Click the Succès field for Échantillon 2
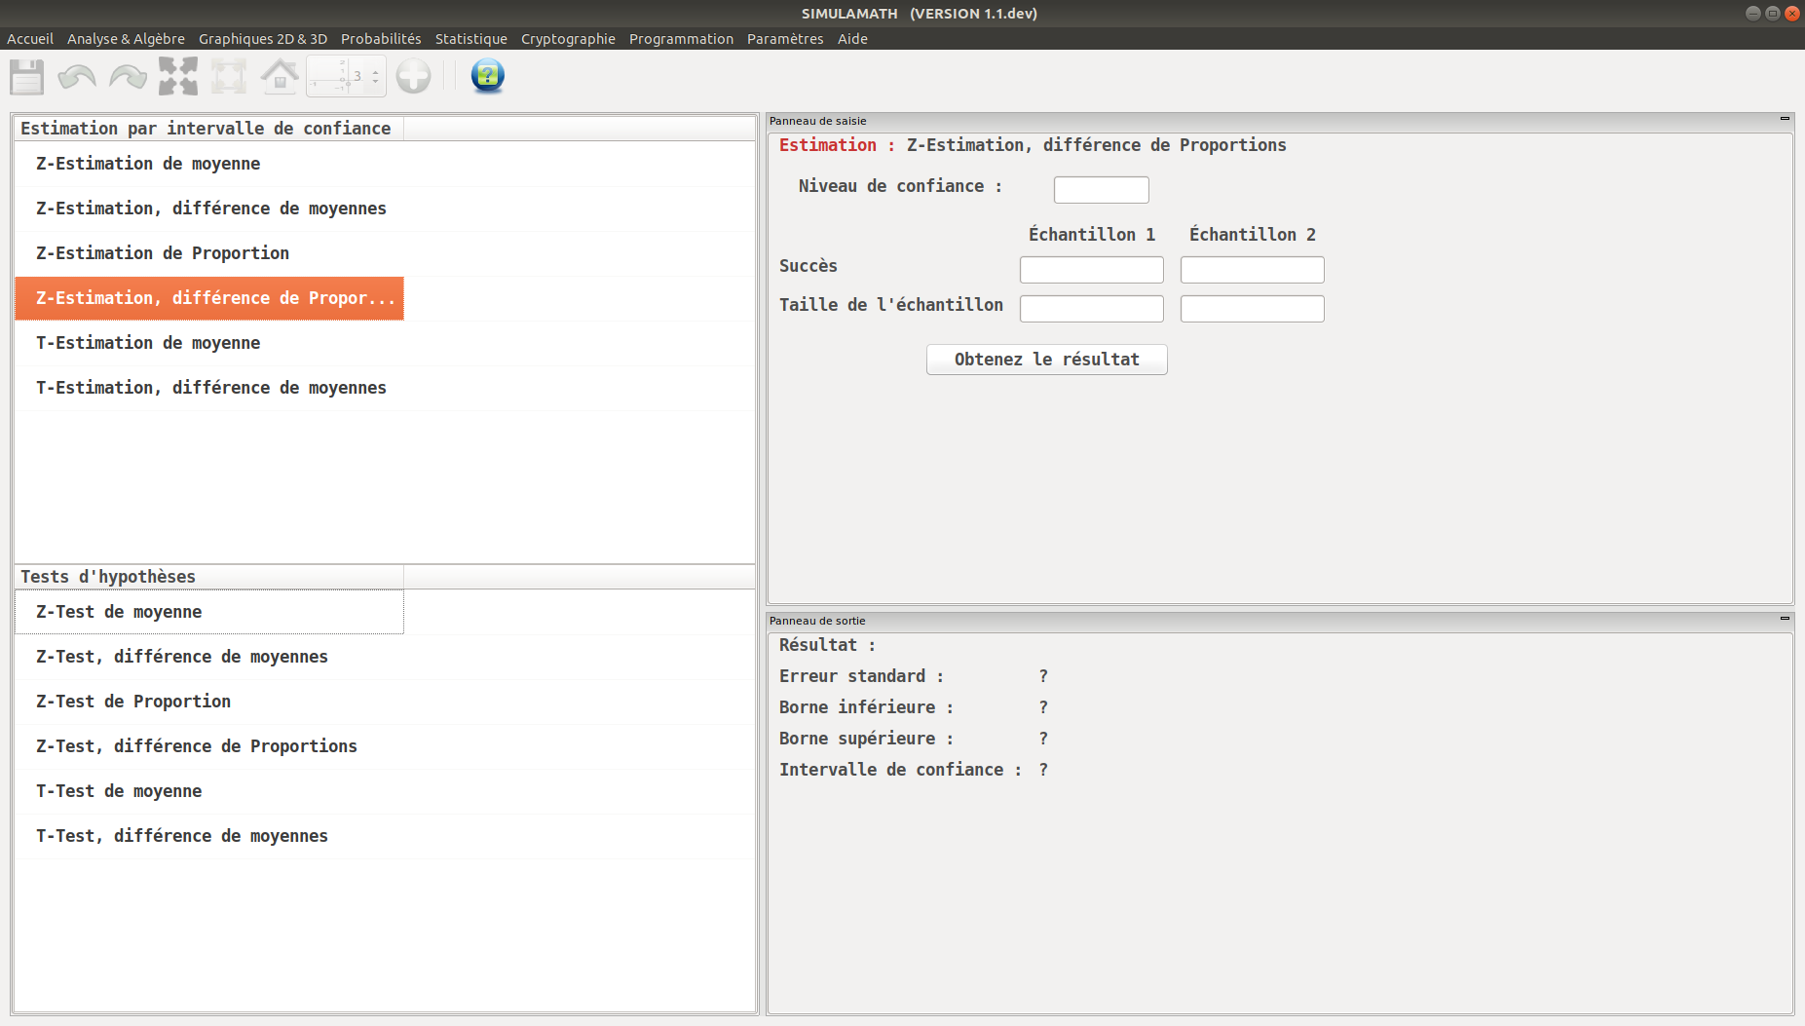This screenshot has height=1026, width=1805. pyautogui.click(x=1252, y=270)
